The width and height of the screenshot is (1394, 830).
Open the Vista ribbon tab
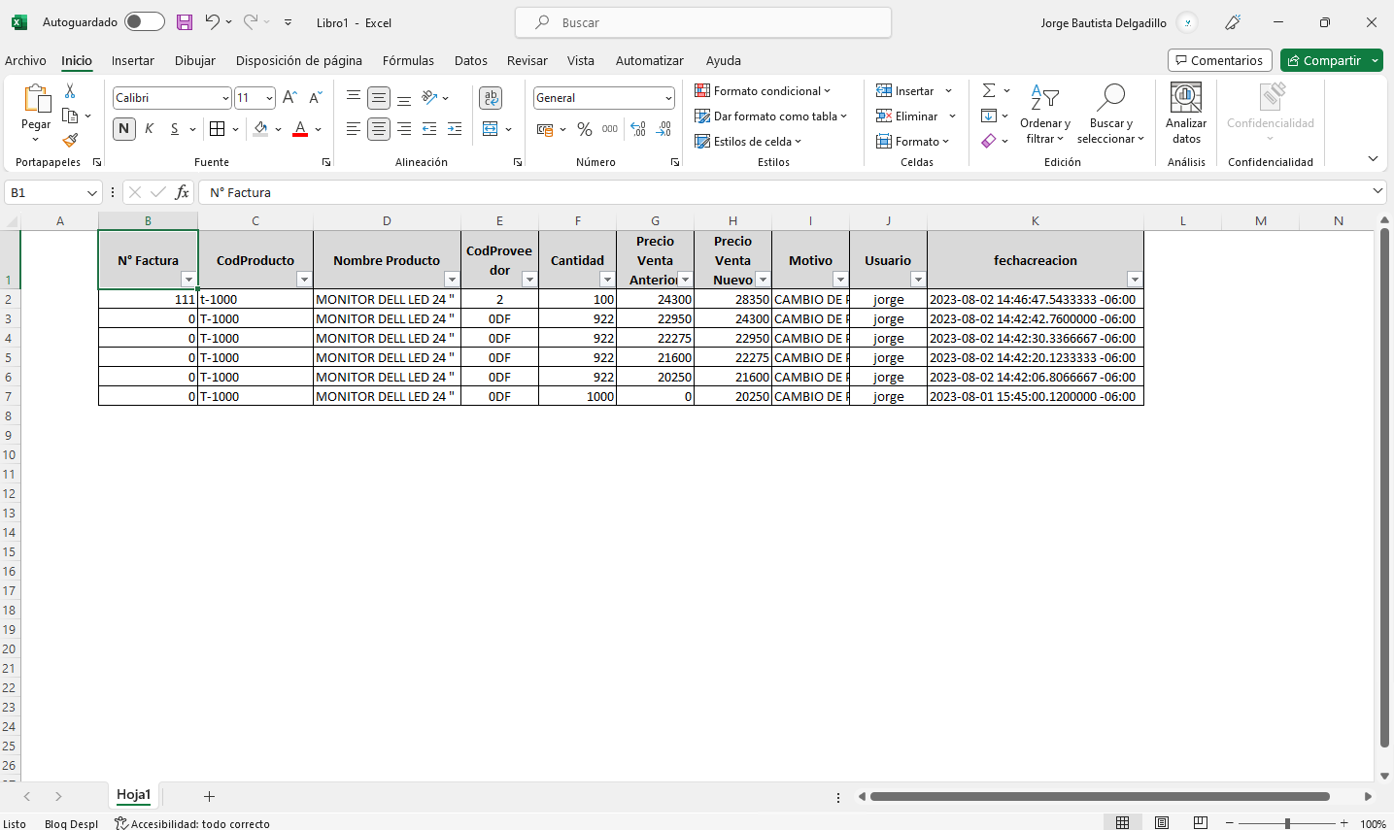point(581,60)
